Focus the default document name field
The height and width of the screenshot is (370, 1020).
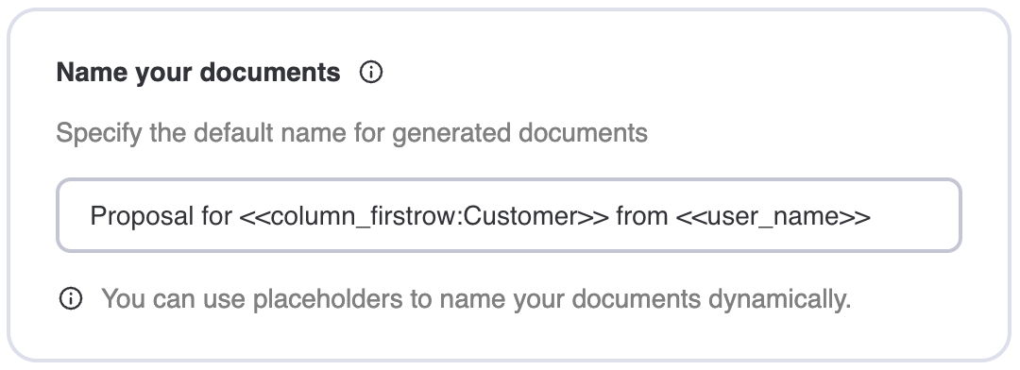(509, 215)
